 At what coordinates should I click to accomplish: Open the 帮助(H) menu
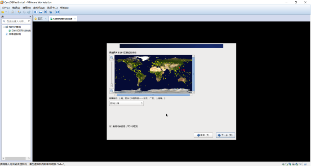pos(64,8)
